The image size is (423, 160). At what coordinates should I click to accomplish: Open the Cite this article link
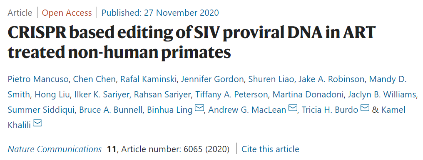coord(270,149)
